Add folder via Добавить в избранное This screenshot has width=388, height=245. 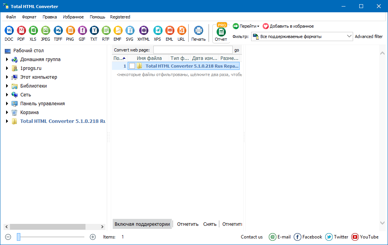(288, 26)
